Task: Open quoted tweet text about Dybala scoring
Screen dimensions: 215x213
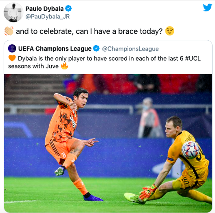Action: [x=104, y=62]
